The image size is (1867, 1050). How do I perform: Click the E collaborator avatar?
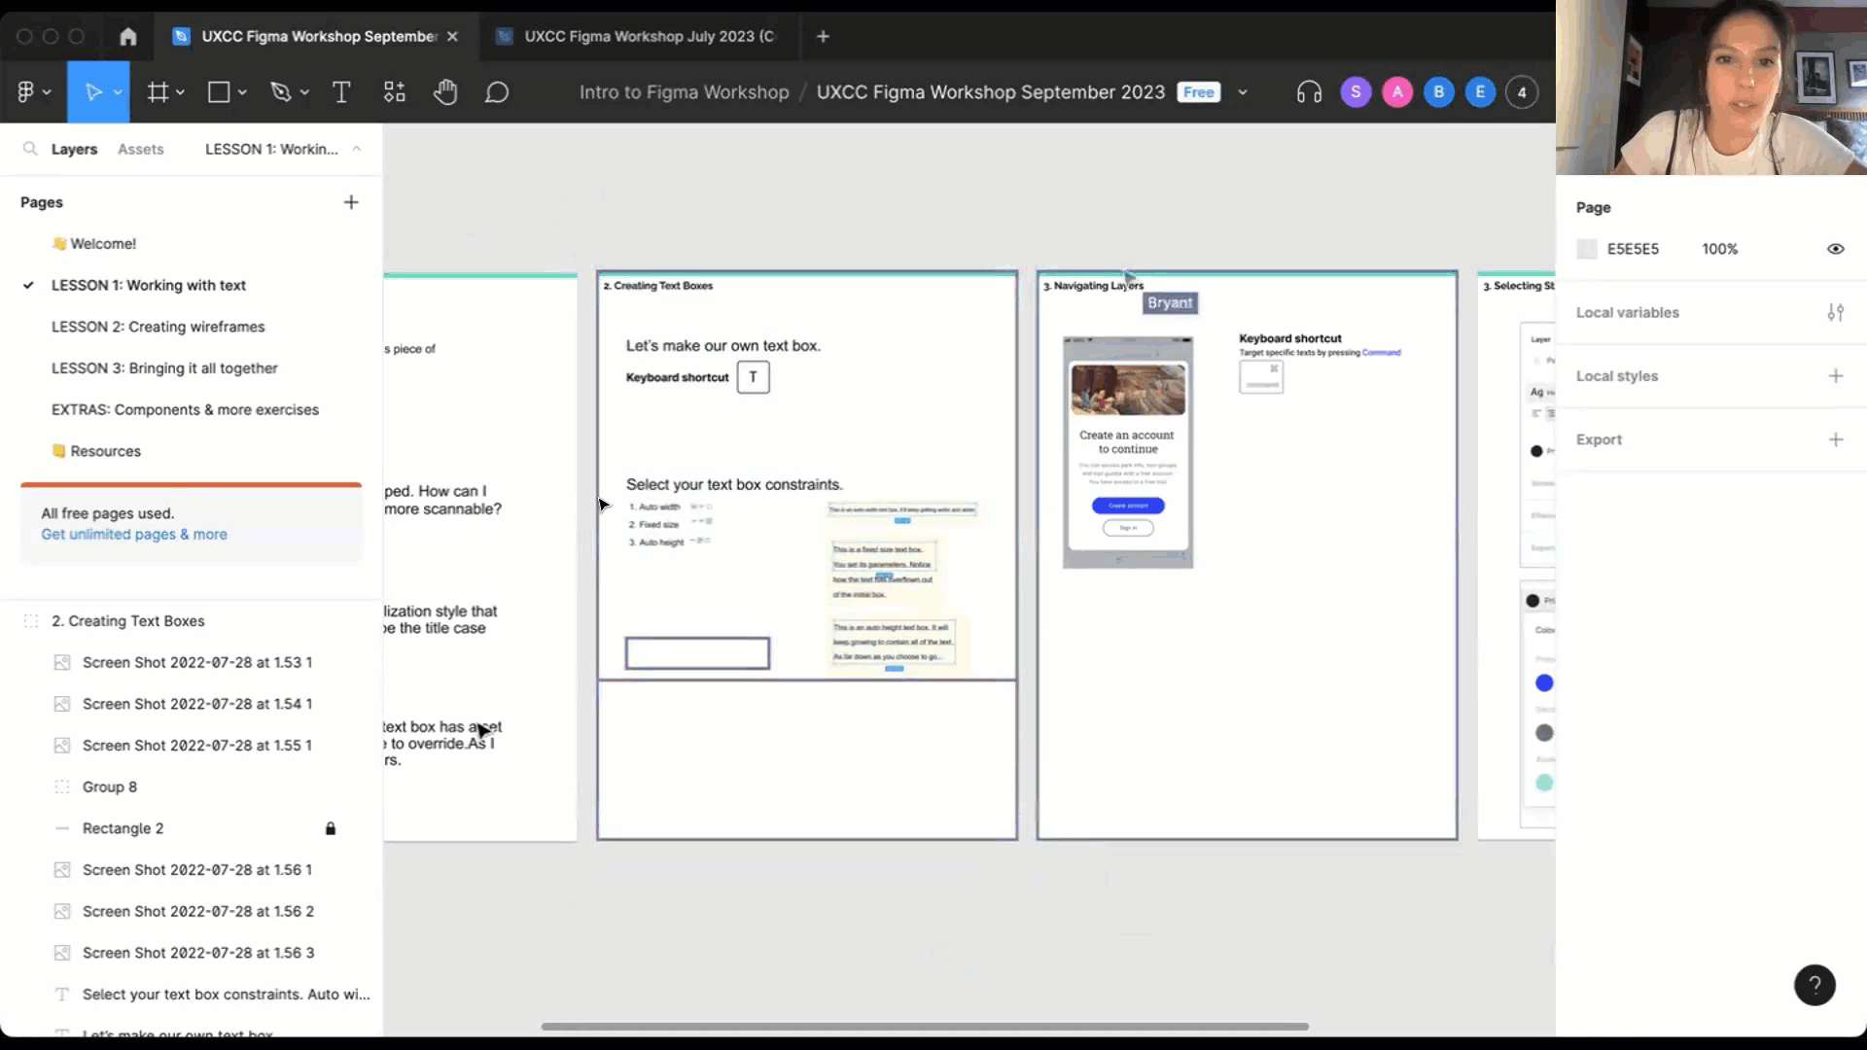1480,91
